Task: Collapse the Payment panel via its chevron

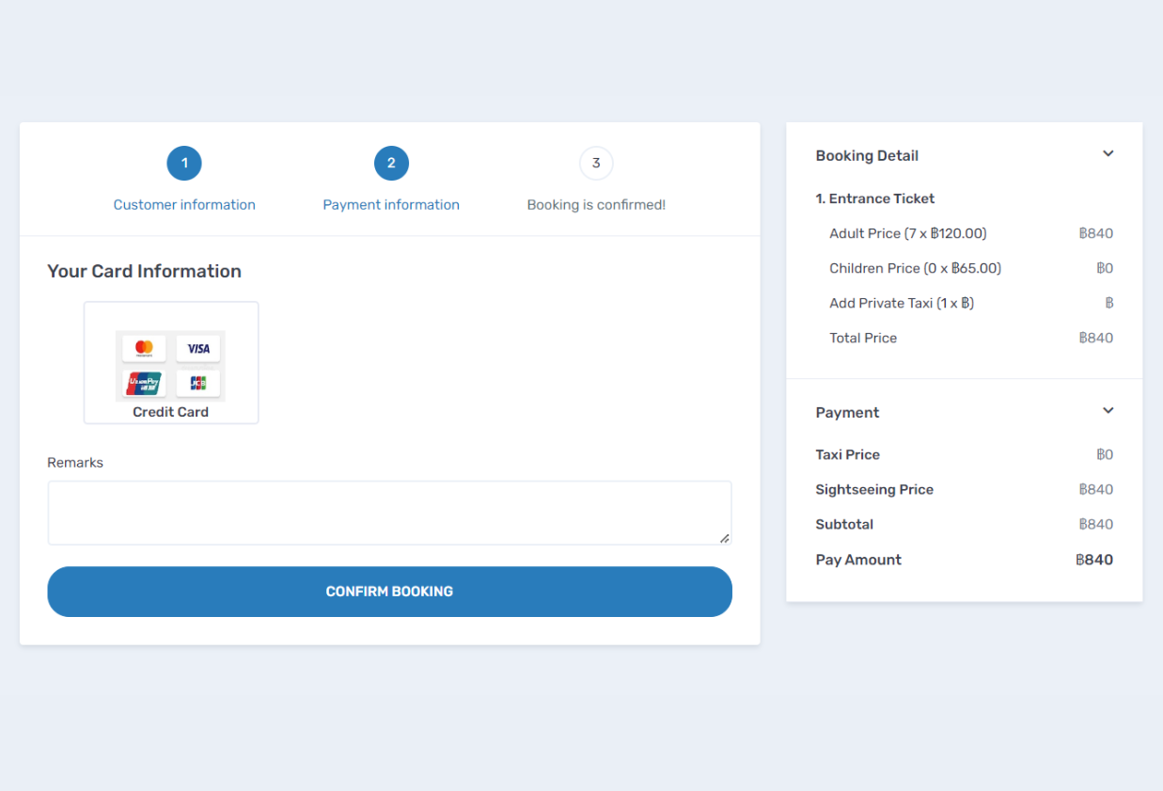Action: 1108,411
